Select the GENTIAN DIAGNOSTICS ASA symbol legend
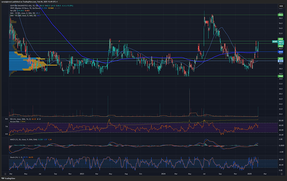The height and width of the screenshot is (181, 287). (42, 6)
